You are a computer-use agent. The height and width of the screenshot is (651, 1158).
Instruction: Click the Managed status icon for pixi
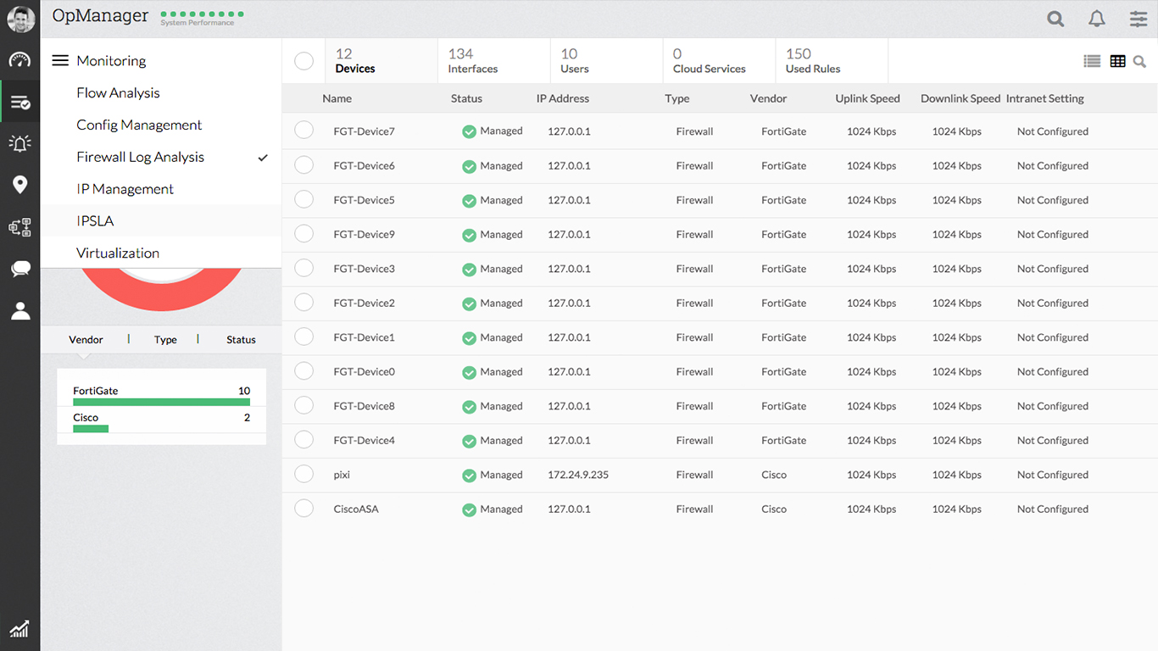click(469, 476)
